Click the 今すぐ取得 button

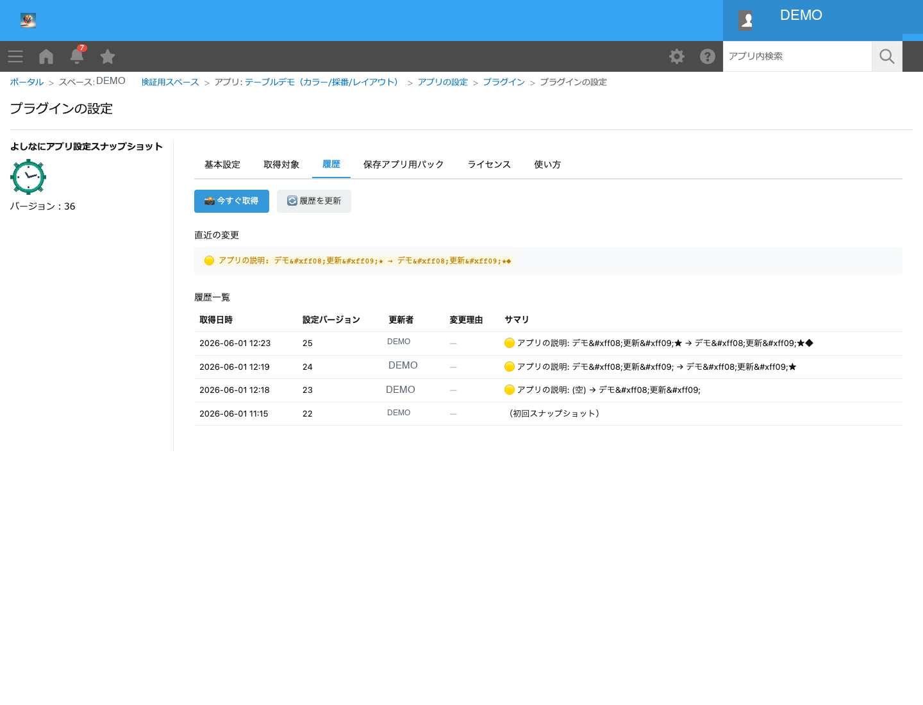click(x=231, y=201)
